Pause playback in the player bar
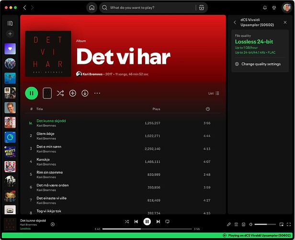This screenshot has width=295, height=240. tap(147, 222)
